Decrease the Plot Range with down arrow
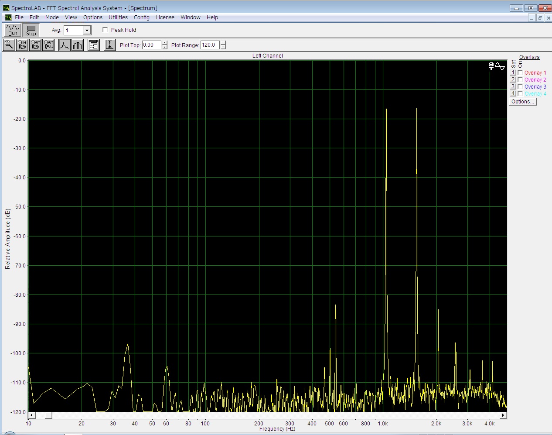552x435 pixels. point(223,47)
